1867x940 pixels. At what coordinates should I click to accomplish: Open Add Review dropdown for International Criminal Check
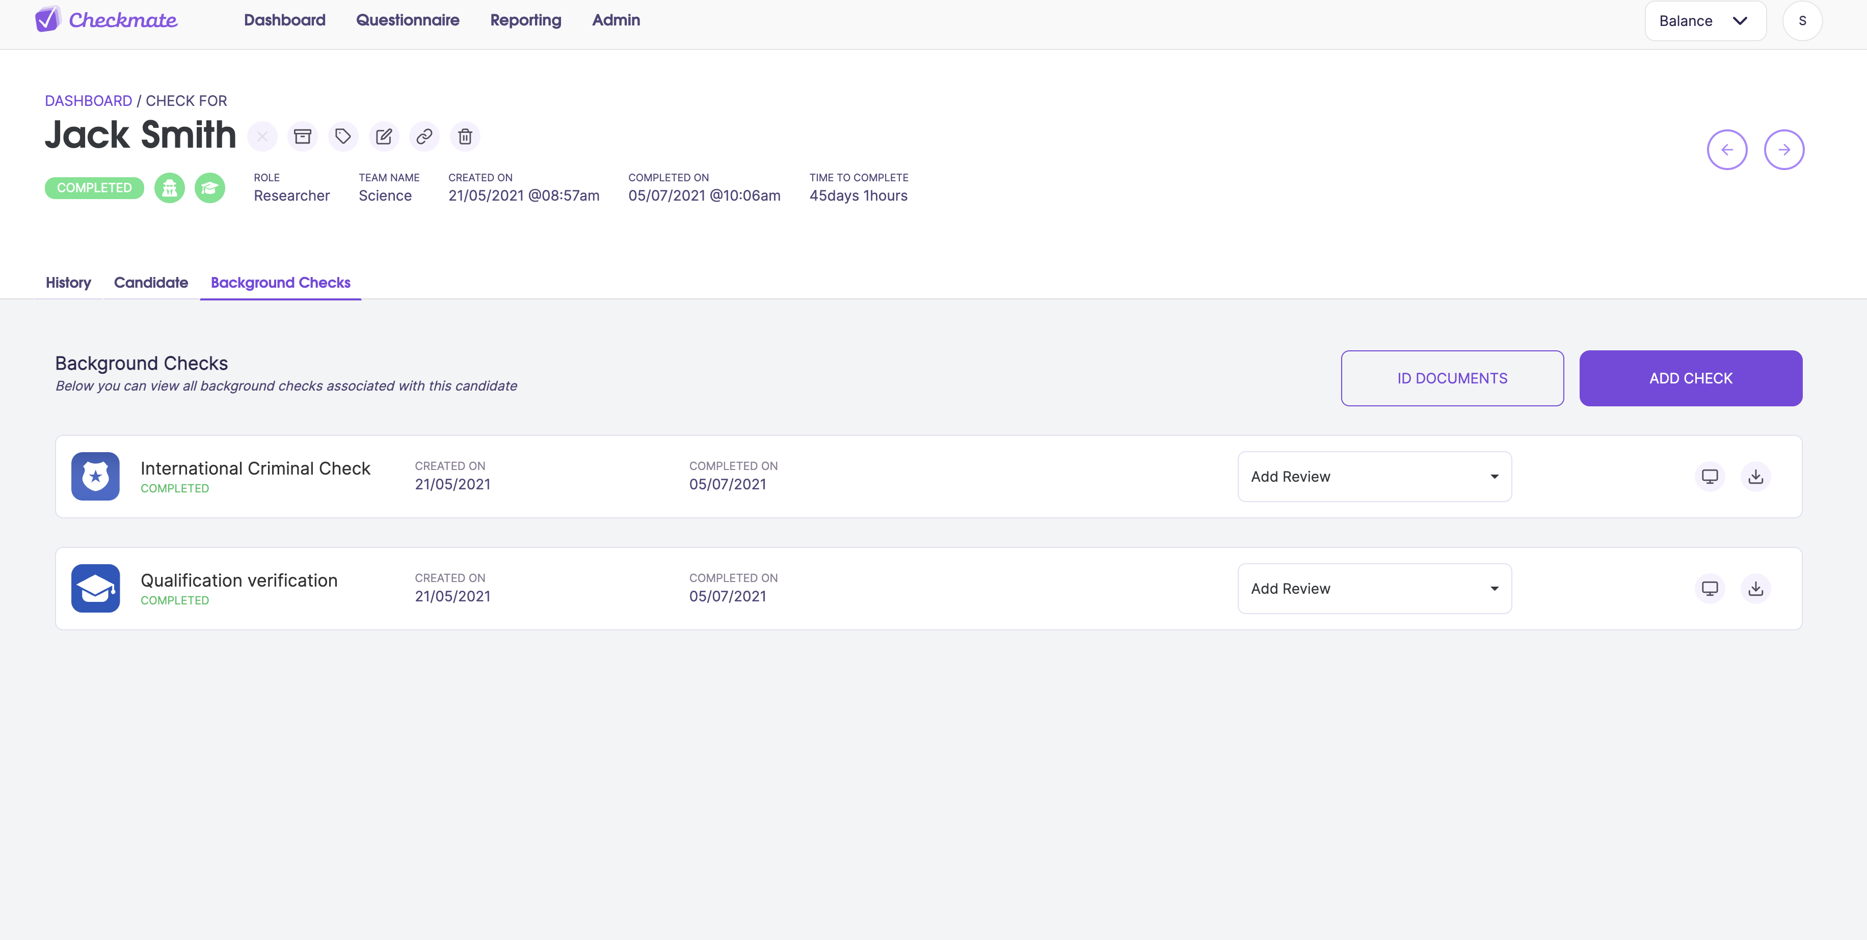pyautogui.click(x=1374, y=477)
